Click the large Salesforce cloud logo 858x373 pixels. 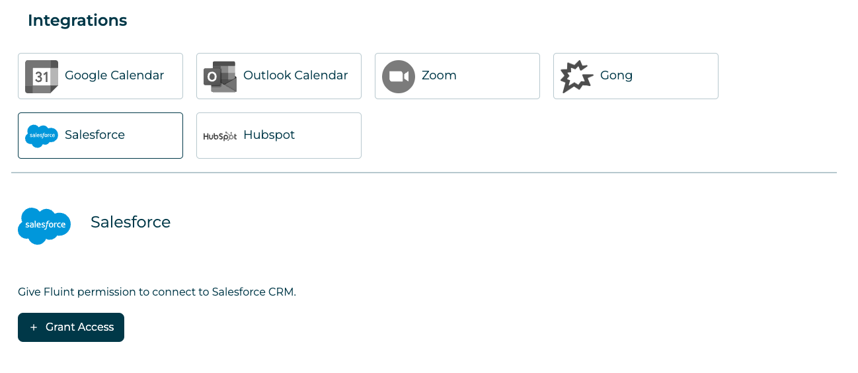pyautogui.click(x=44, y=226)
